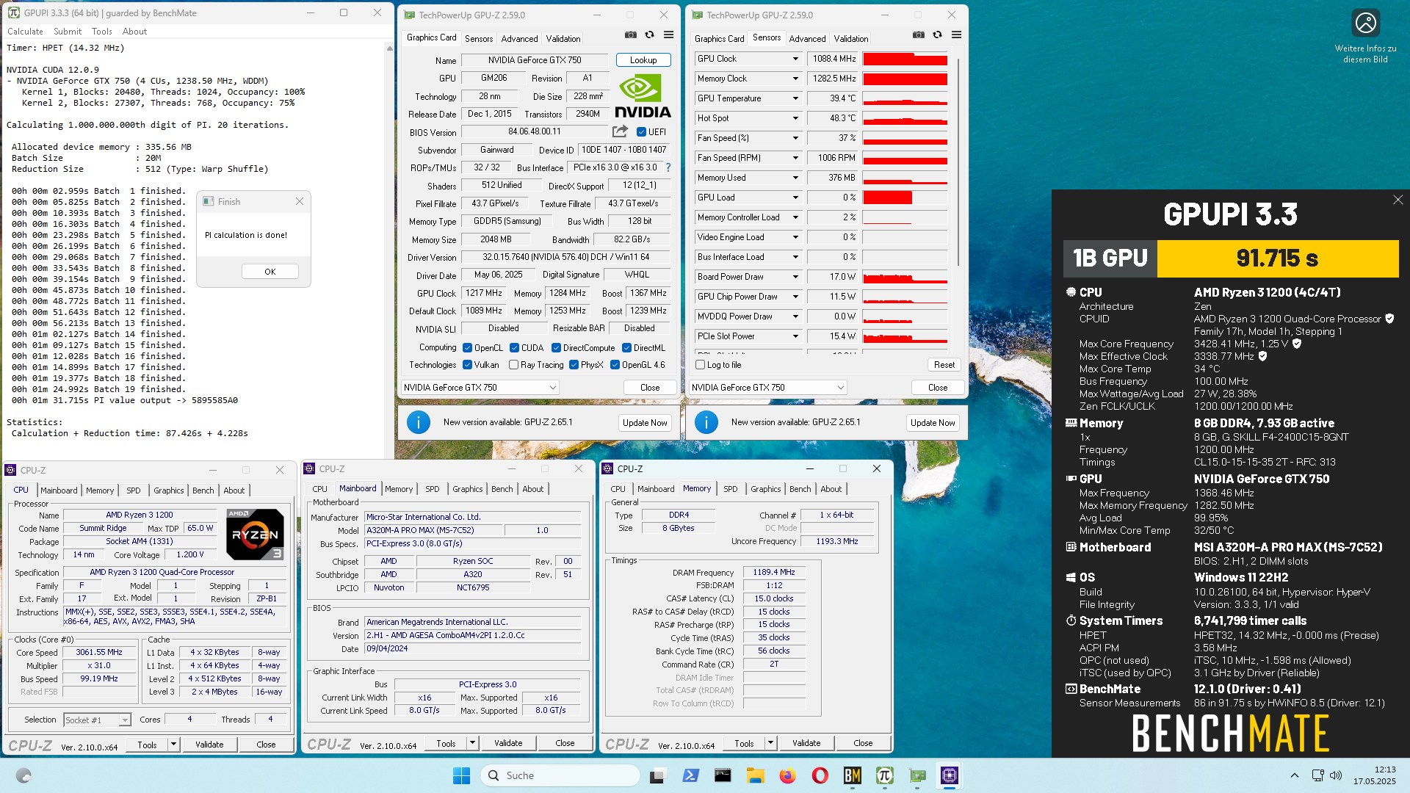Click the info icon in left GPU-Z update banner
The width and height of the screenshot is (1410, 793).
coord(418,422)
